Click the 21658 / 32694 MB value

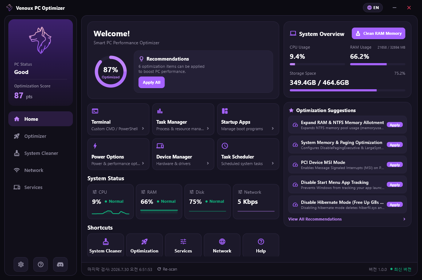[391, 48]
